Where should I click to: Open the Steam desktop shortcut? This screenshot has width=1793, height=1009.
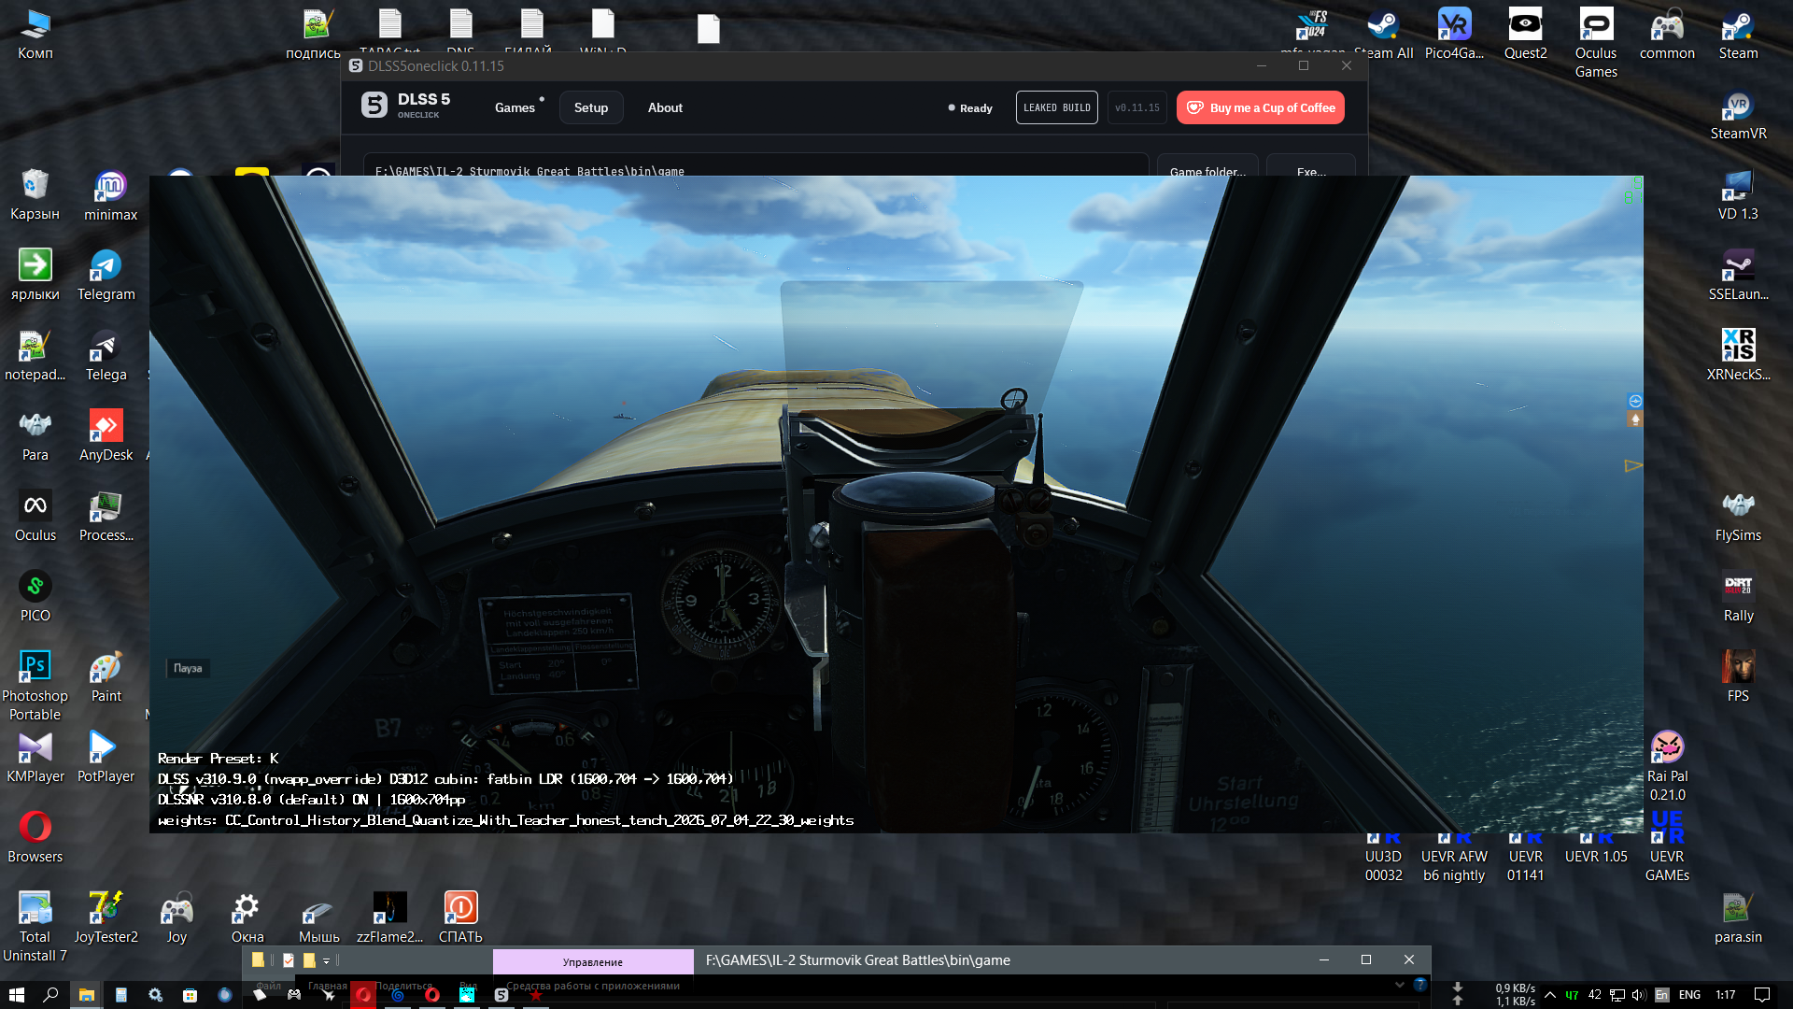(1738, 35)
